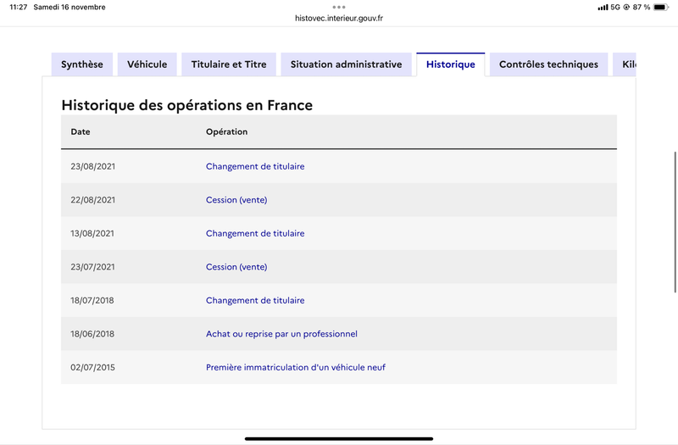Tap the home indicator bar at bottom
This screenshot has height=445, width=678.
coord(339,438)
